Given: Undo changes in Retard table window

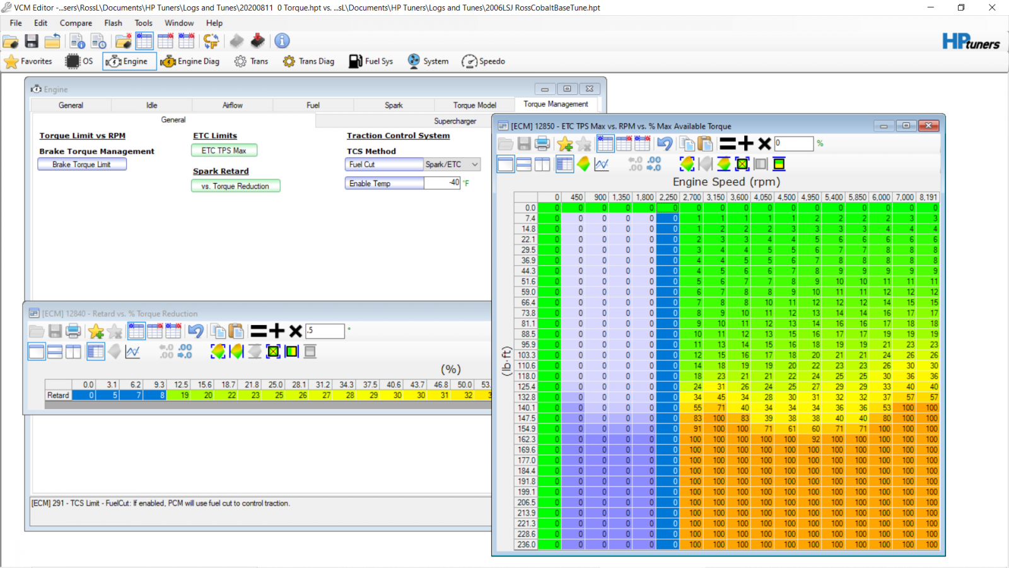Looking at the screenshot, I should (195, 331).
